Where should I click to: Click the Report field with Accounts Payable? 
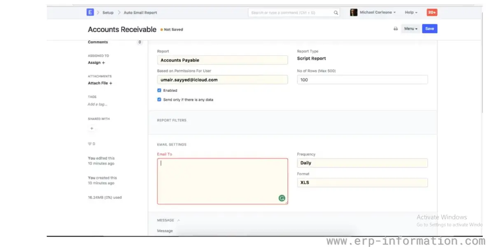pos(222,60)
